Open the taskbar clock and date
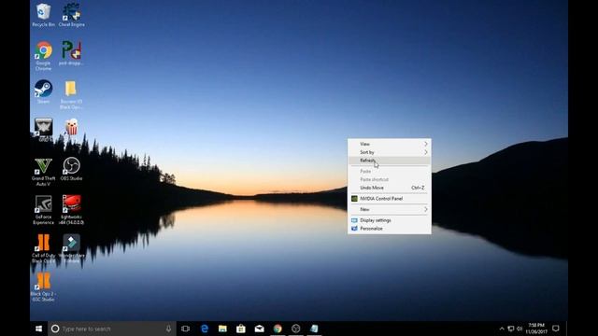 pos(536,329)
